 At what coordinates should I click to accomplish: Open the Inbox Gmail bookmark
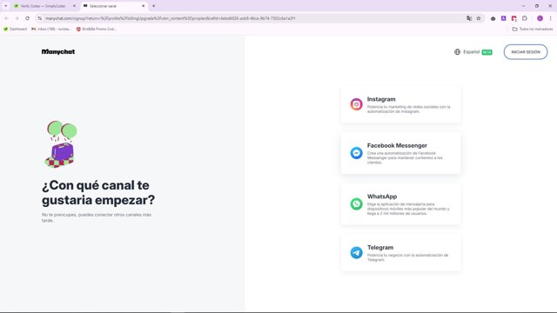(x=51, y=29)
